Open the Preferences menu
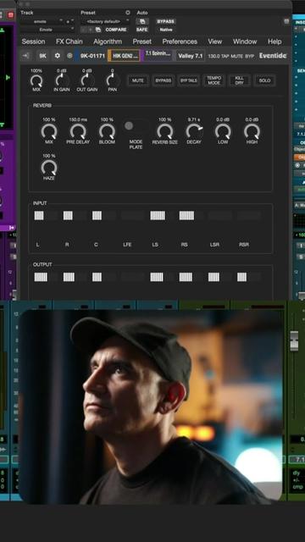 [x=180, y=41]
